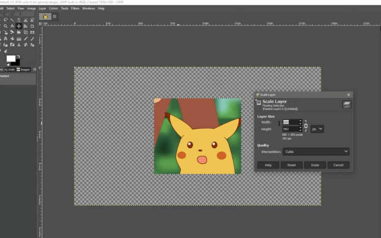Select the Alignment tool
The height and width of the screenshot is (238, 381).
pyautogui.click(x=26, y=26)
